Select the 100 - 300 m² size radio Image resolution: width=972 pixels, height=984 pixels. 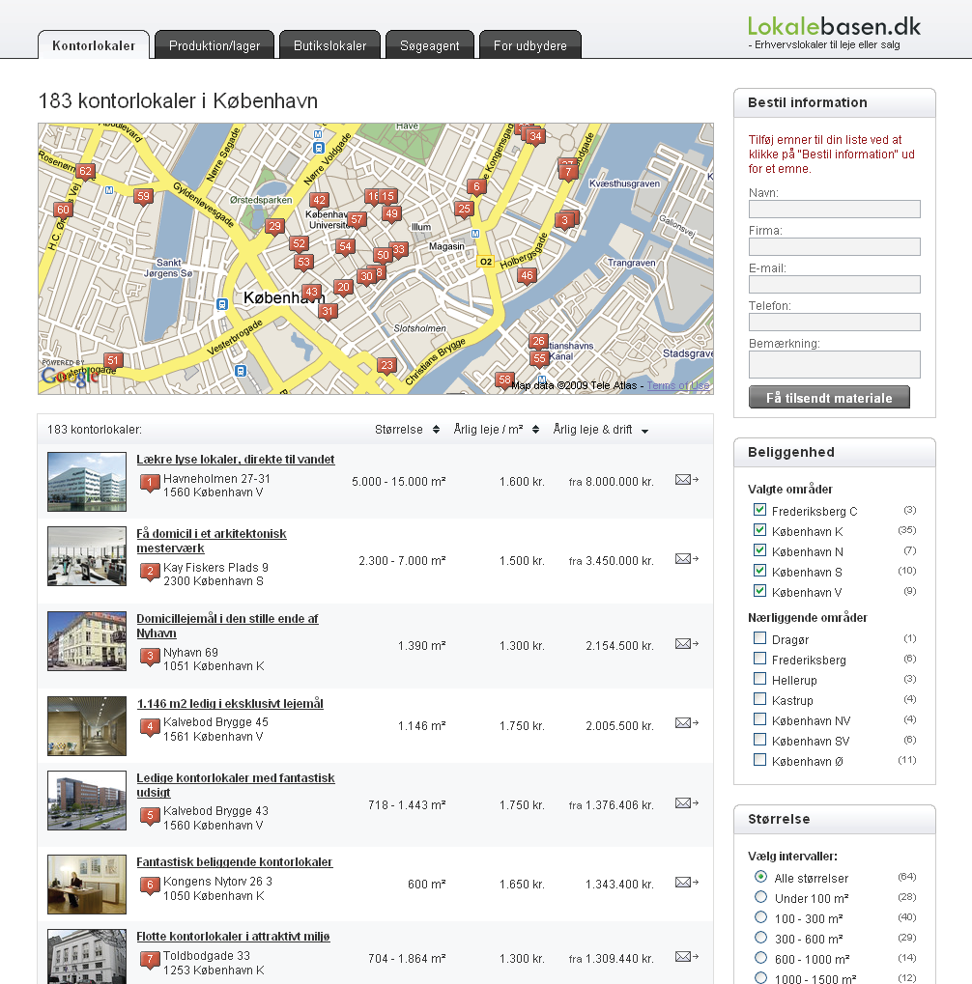coord(760,917)
